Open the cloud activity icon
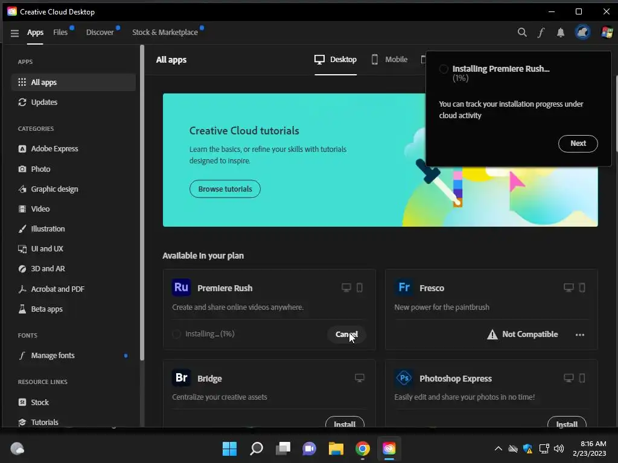Image resolution: width=618 pixels, height=463 pixels. [x=582, y=32]
